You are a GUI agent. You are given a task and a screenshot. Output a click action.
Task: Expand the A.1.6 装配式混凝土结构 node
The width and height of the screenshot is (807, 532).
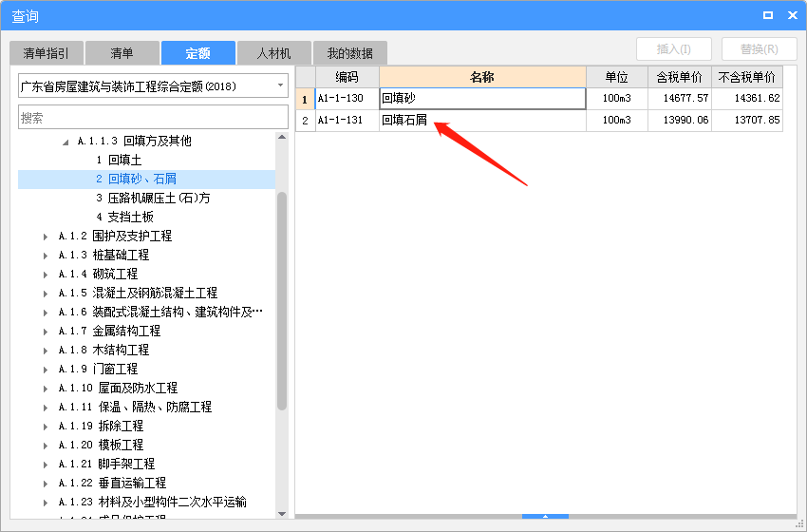tap(46, 313)
